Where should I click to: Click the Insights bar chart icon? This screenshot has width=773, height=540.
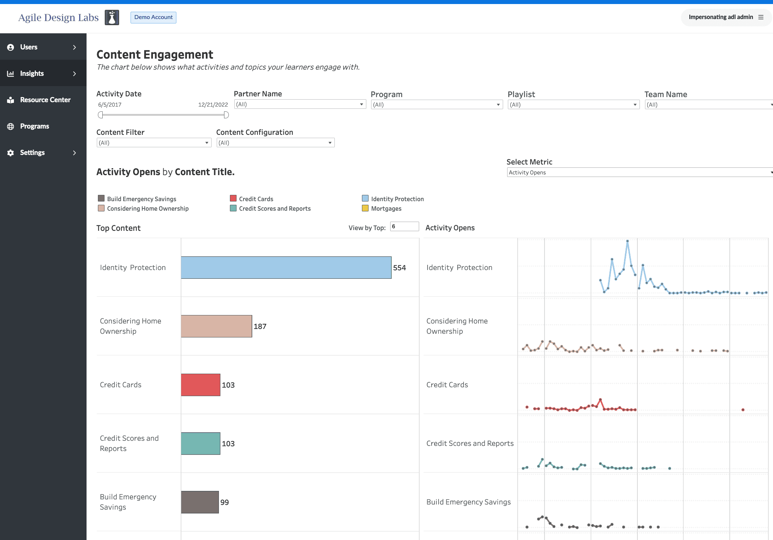pyautogui.click(x=11, y=74)
